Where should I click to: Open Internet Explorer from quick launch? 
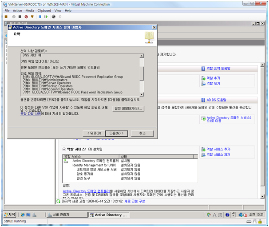click(23, 215)
